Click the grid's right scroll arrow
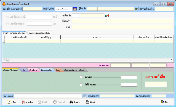176x107 pixels. coord(171,60)
